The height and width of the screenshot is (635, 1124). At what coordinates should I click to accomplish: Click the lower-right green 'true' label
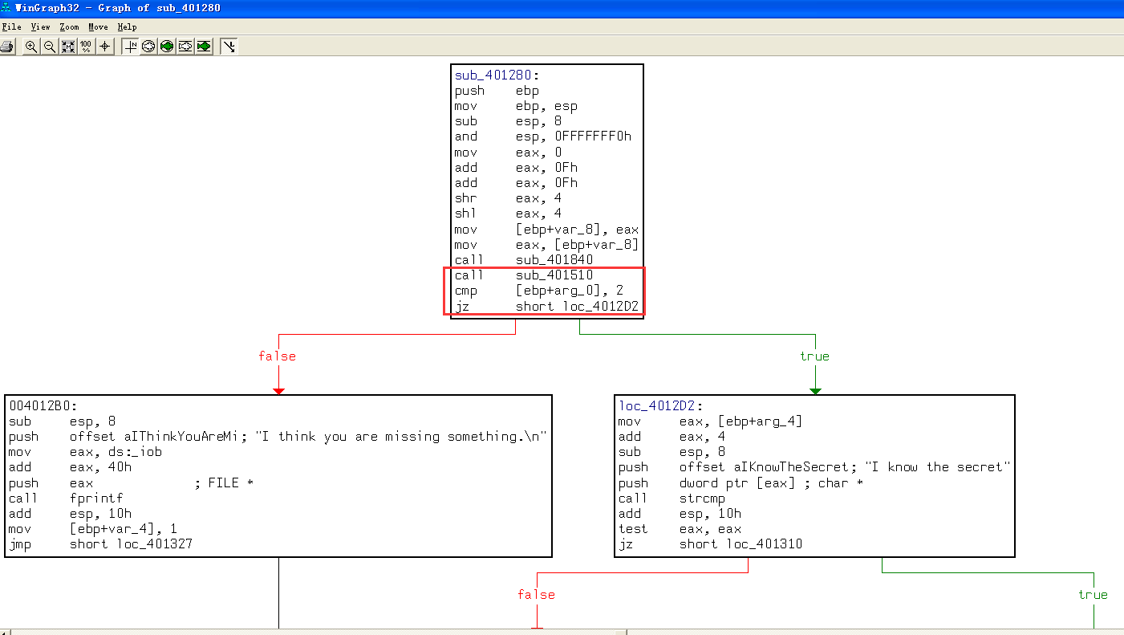1093,595
